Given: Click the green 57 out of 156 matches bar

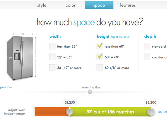Looking at the screenshot, I should coord(110,112).
